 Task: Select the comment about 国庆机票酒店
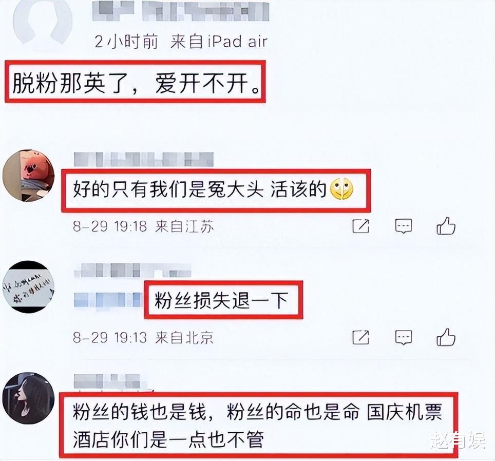pos(259,425)
